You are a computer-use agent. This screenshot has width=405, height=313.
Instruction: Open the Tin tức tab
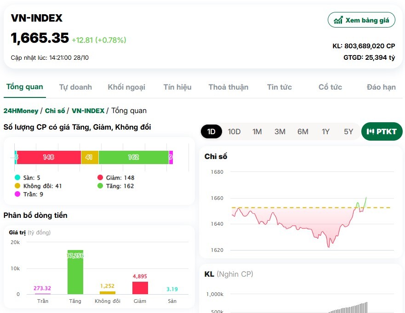point(279,87)
